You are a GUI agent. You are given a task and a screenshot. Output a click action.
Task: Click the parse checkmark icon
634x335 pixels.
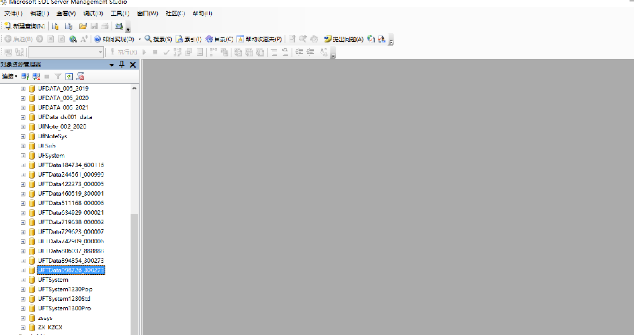tap(166, 52)
